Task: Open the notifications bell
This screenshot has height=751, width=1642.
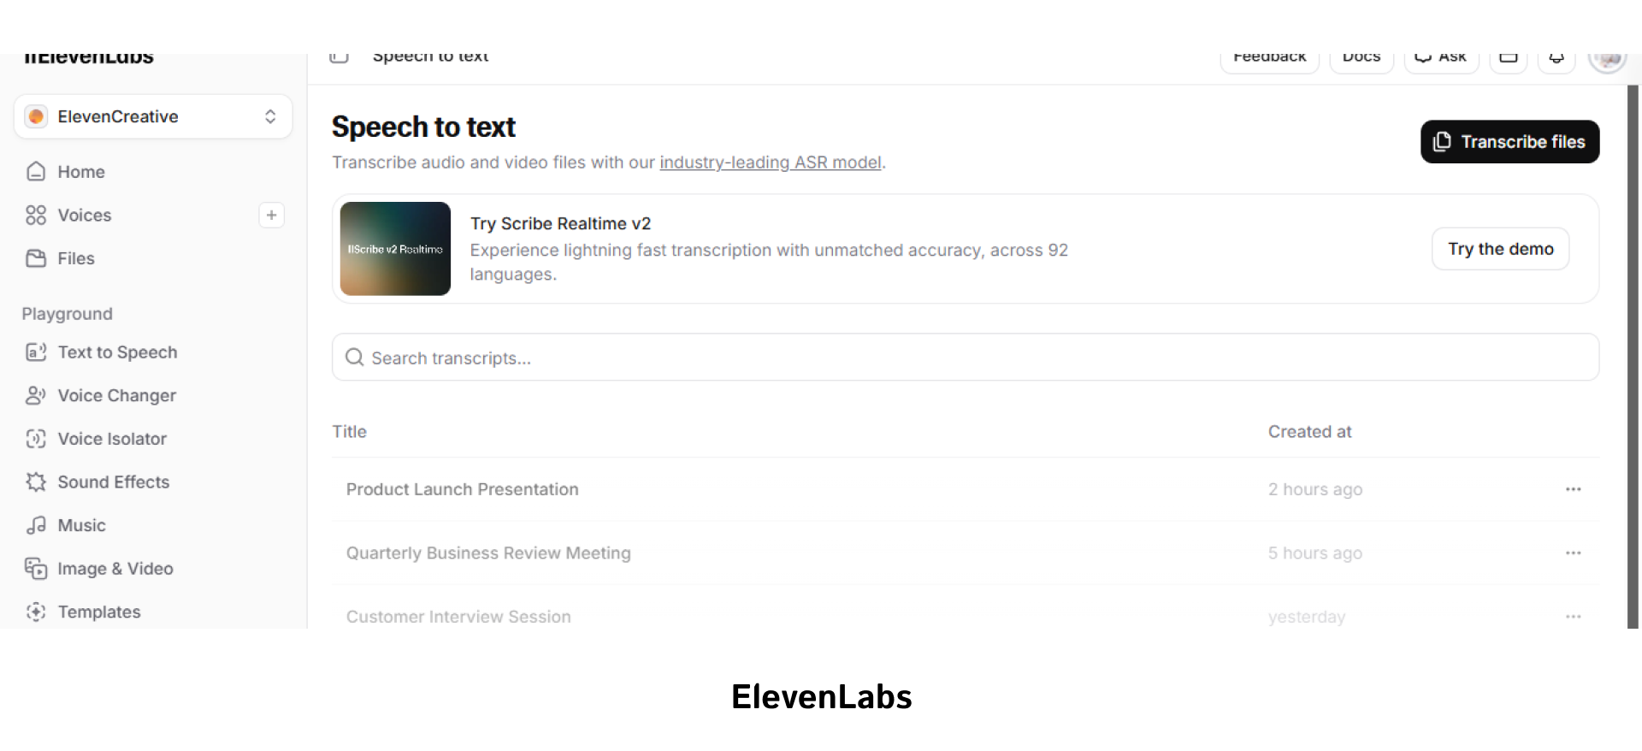Action: point(1556,56)
